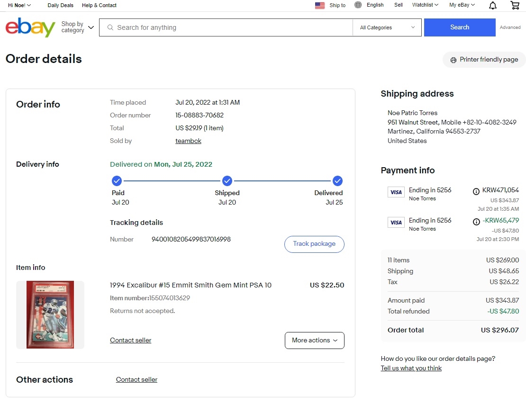Click info icon next to KRW471,054
526x403 pixels.
[476, 191]
